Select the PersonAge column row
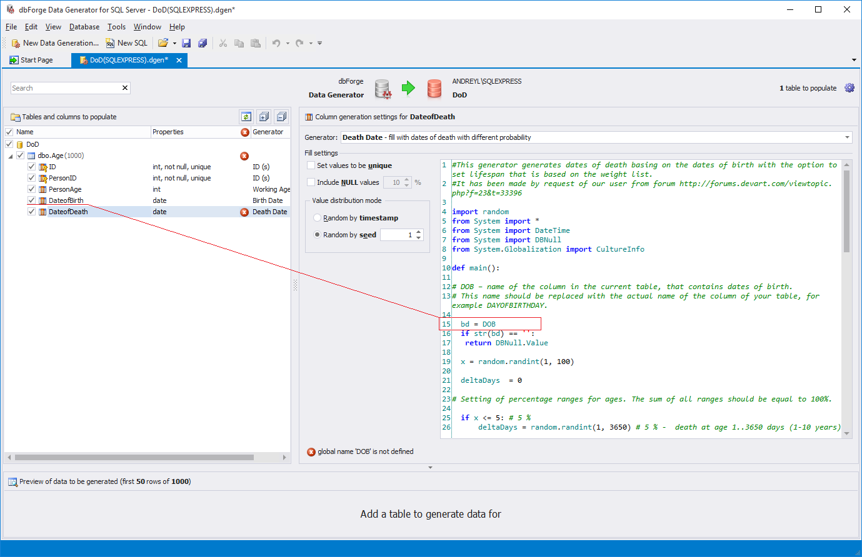The width and height of the screenshot is (862, 557). [148, 189]
